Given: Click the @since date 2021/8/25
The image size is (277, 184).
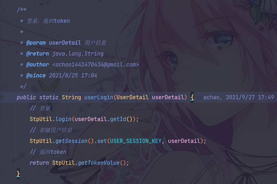Looking at the screenshot, I should click(63, 75).
